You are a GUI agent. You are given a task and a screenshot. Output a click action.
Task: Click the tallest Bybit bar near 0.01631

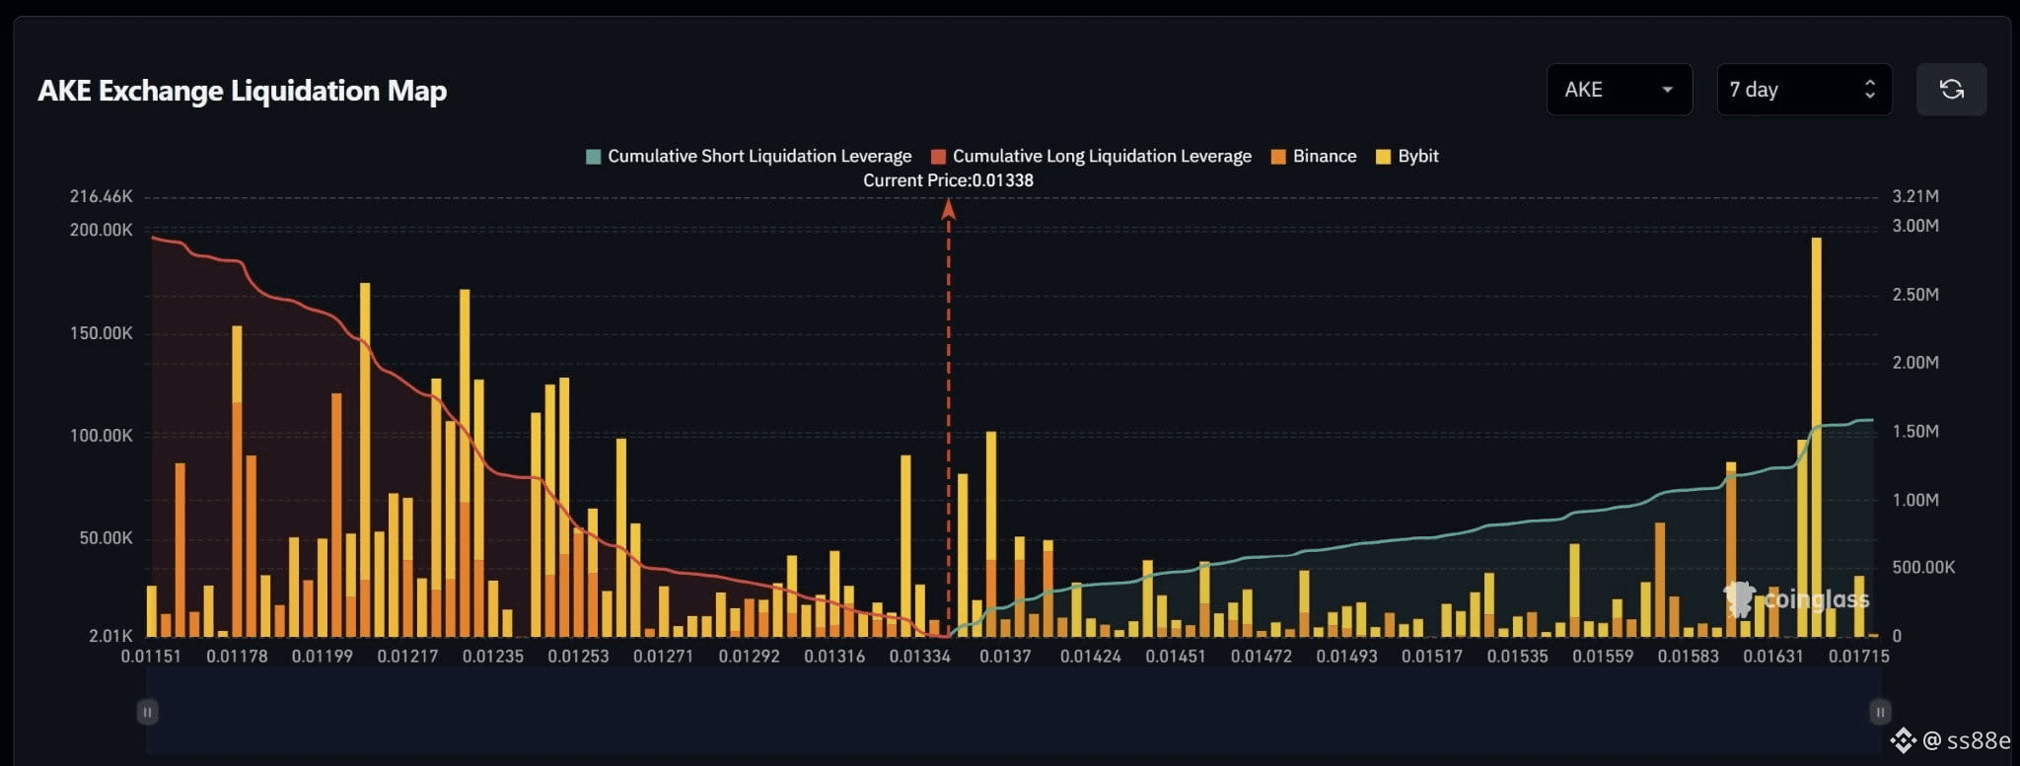point(1816,437)
